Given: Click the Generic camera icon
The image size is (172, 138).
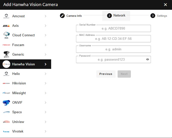Looking at the screenshot, I should point(6,54).
